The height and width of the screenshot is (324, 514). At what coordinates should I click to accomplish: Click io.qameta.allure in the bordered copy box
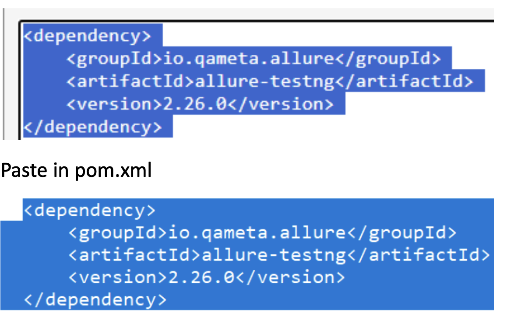pyautogui.click(x=248, y=59)
